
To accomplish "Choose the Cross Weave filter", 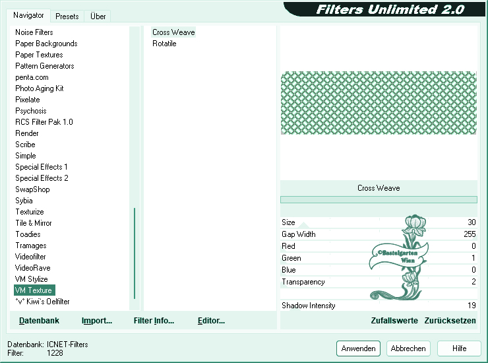I will (173, 32).
